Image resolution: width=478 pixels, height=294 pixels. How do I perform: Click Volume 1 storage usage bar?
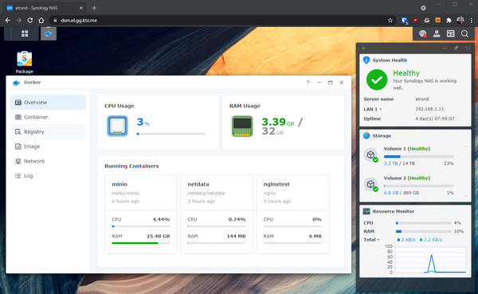click(x=418, y=156)
